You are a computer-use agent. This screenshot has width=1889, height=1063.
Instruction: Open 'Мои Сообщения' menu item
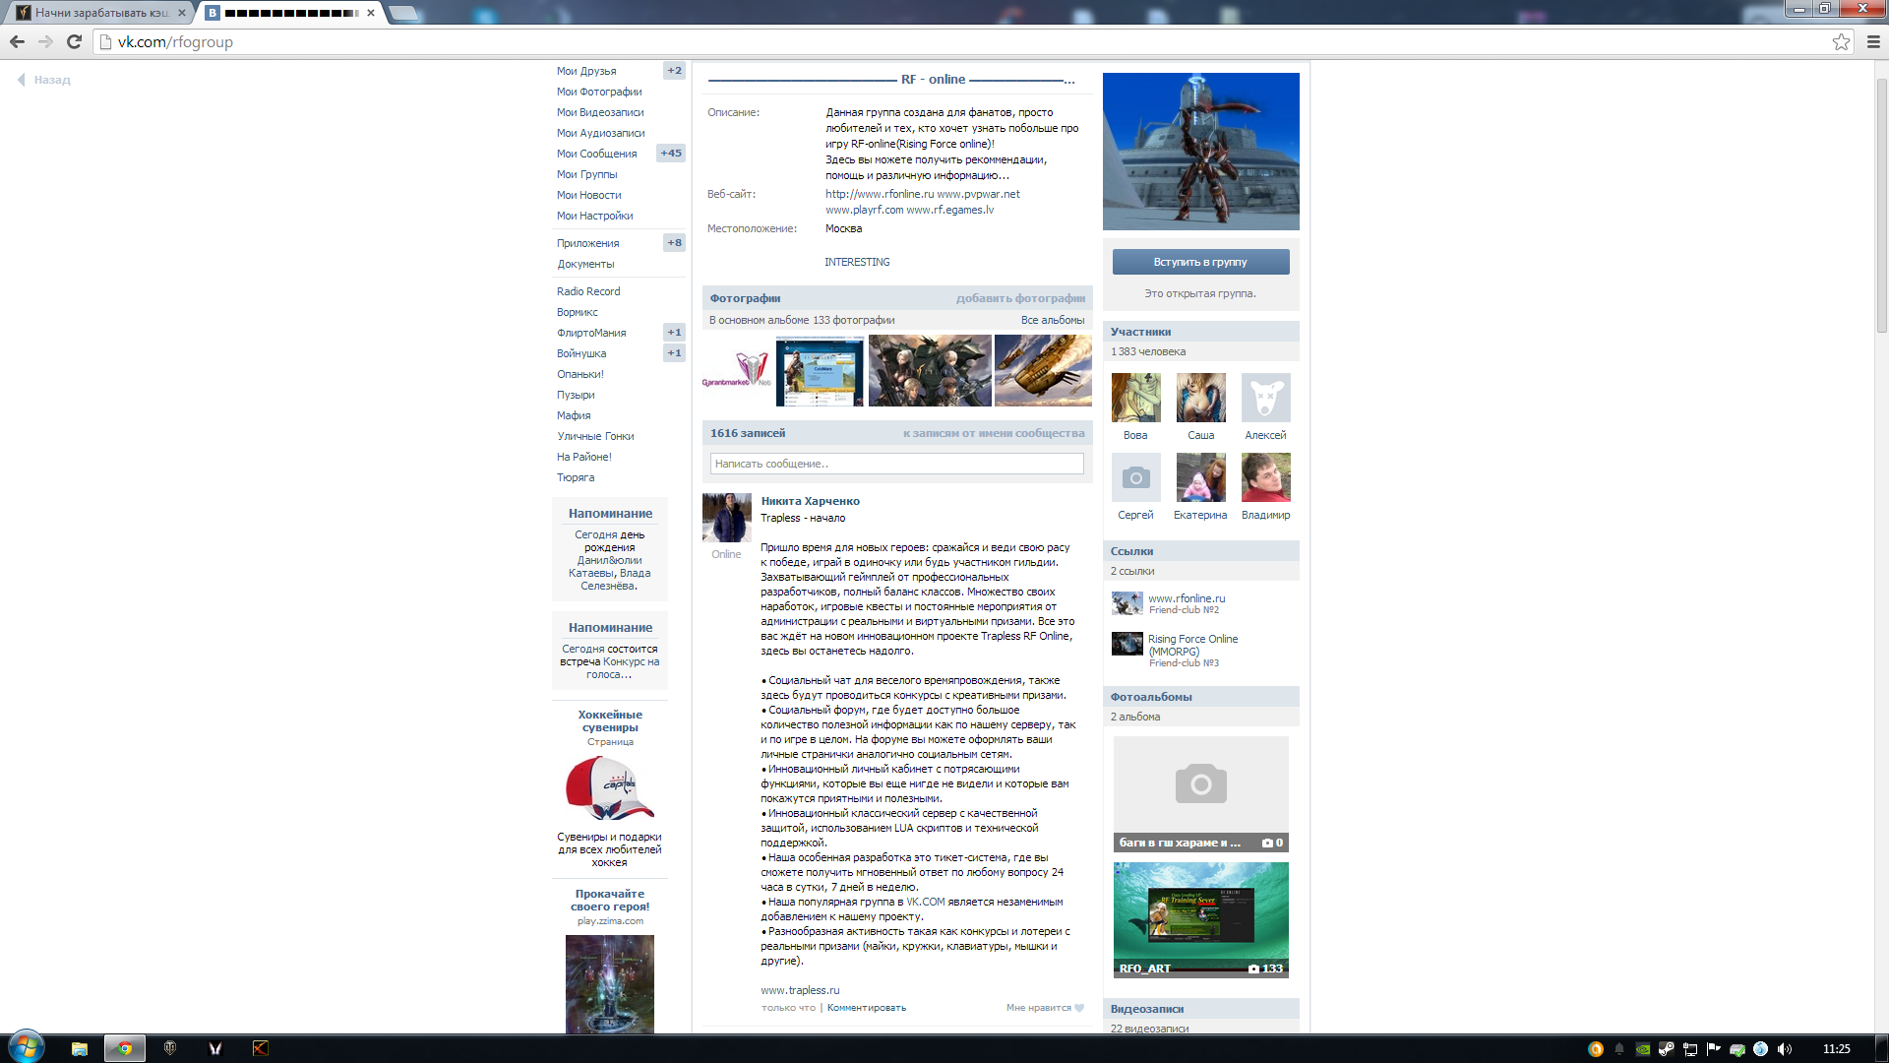click(596, 154)
